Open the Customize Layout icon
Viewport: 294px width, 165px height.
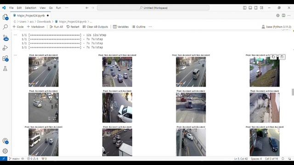click(261, 8)
